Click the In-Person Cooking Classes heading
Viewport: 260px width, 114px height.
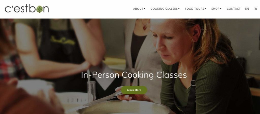pos(134,75)
